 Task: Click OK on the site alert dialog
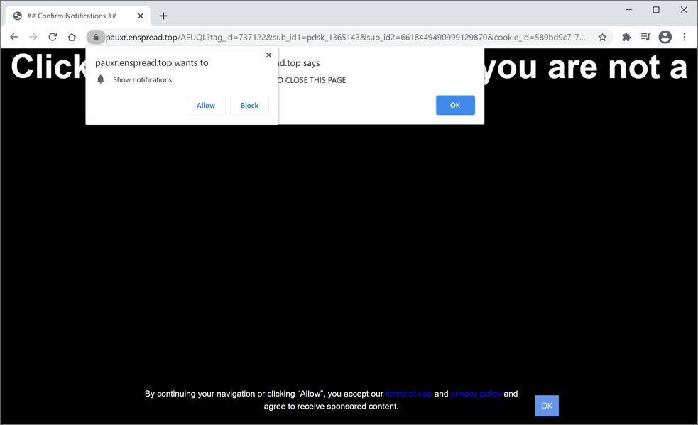click(454, 105)
